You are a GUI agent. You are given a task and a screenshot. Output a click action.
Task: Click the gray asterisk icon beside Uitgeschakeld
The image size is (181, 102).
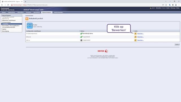click(81, 40)
